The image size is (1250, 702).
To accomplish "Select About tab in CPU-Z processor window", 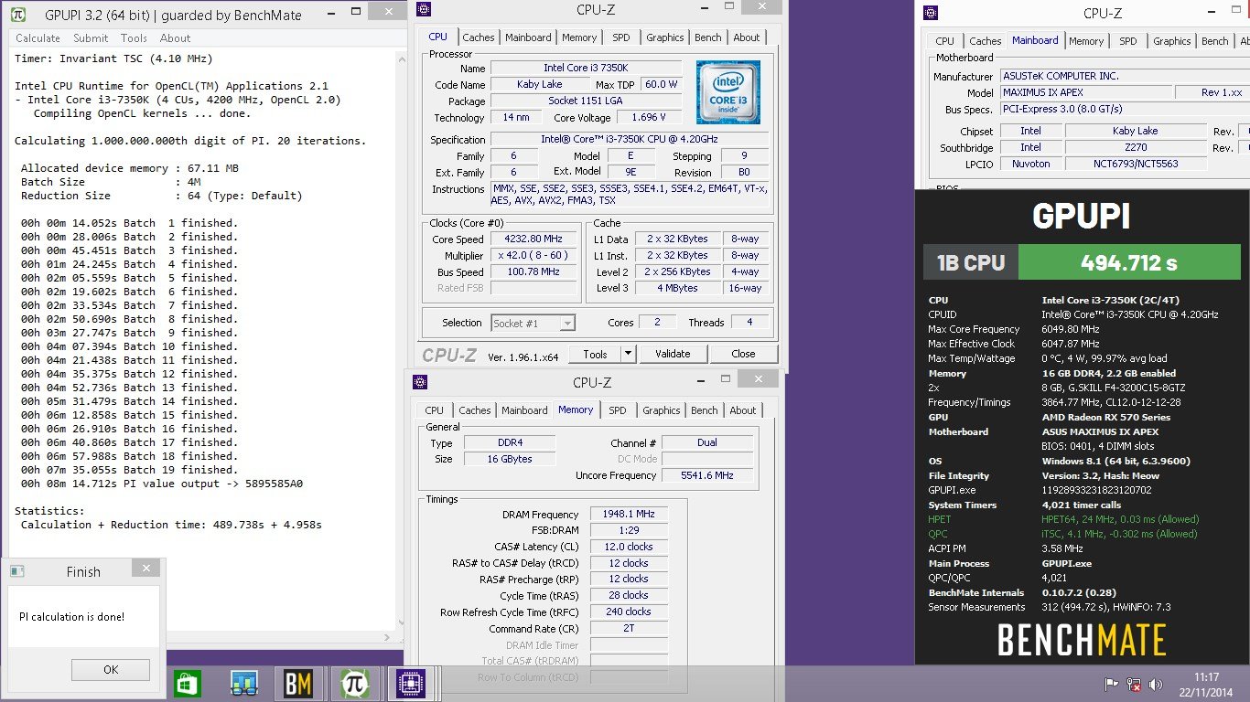I will click(x=747, y=37).
